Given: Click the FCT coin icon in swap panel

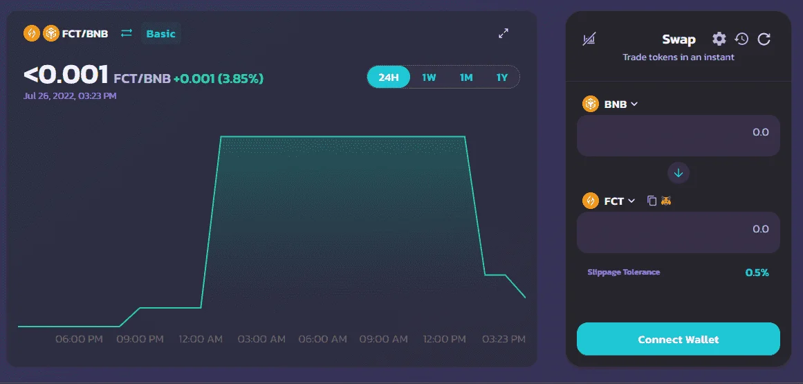Looking at the screenshot, I should pos(591,201).
